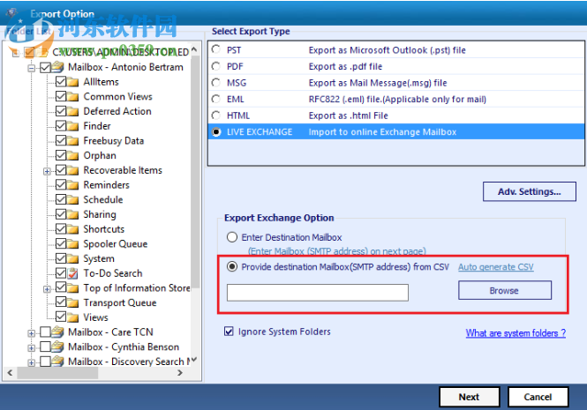
Task: Click the Deferred Action folder icon
Action: 73,111
